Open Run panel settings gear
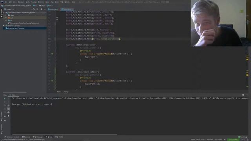Image resolution: width=251 pixels, height=141 pixels. (x=243, y=95)
